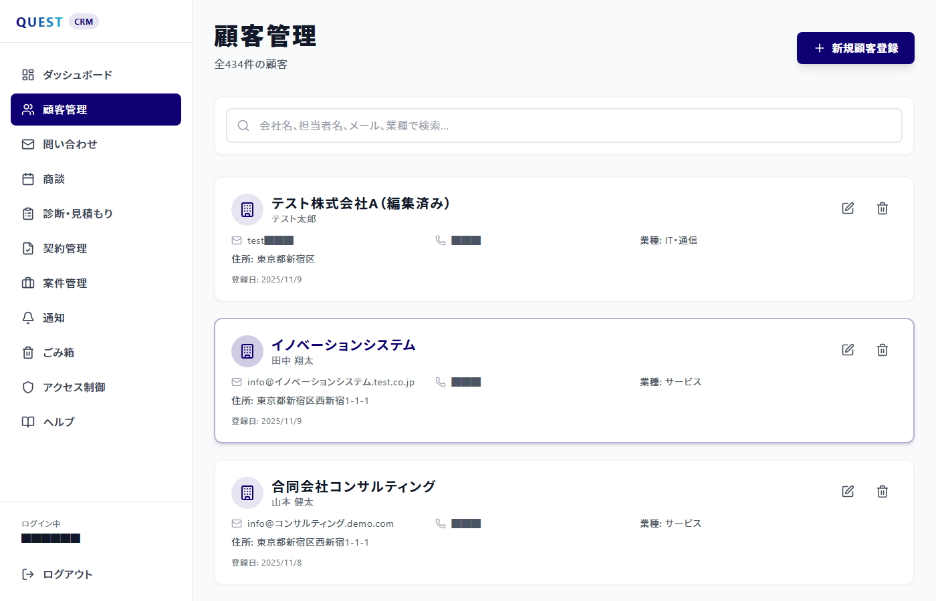
Task: Open the 通知 notifications bell
Action: coord(53,317)
